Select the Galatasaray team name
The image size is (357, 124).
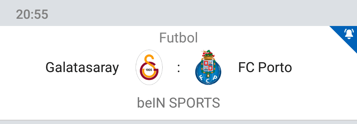[x=82, y=67]
